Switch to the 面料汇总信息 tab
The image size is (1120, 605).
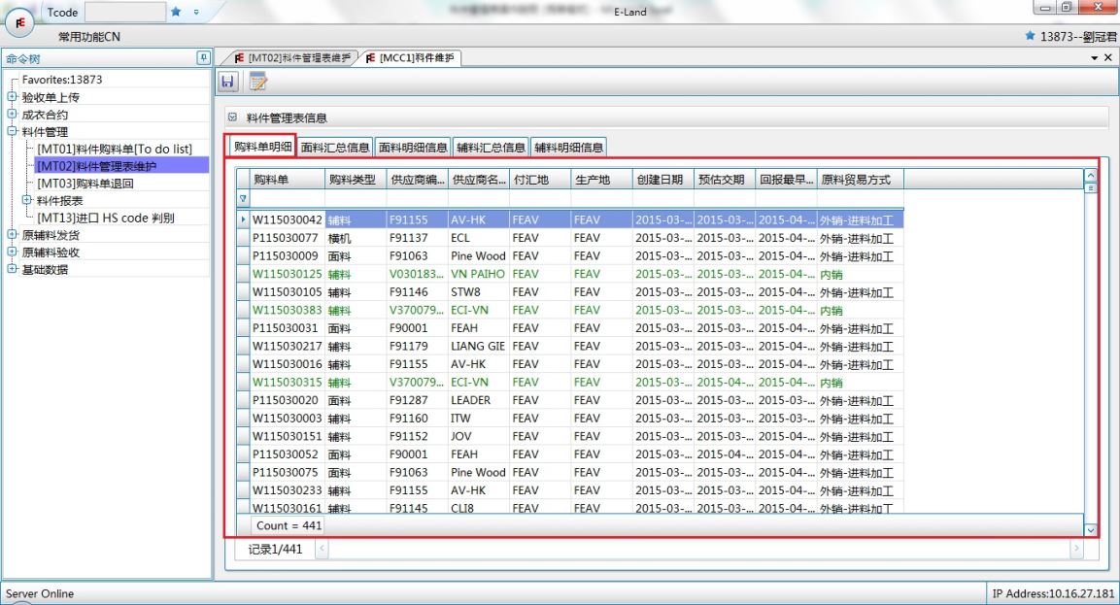335,148
